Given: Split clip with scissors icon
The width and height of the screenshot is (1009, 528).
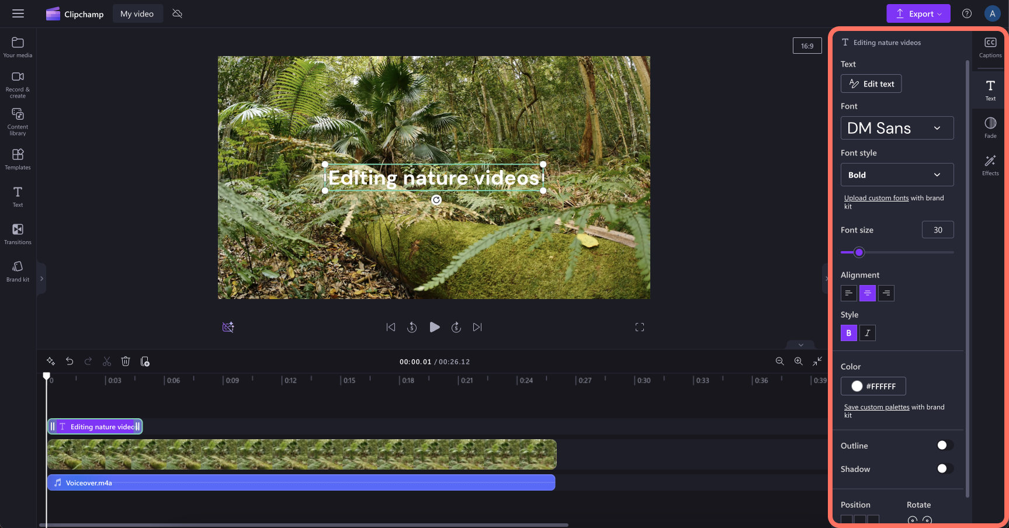Looking at the screenshot, I should 107,362.
